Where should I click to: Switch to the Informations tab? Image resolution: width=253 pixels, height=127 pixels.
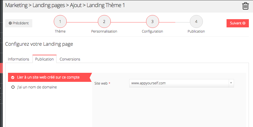18,59
